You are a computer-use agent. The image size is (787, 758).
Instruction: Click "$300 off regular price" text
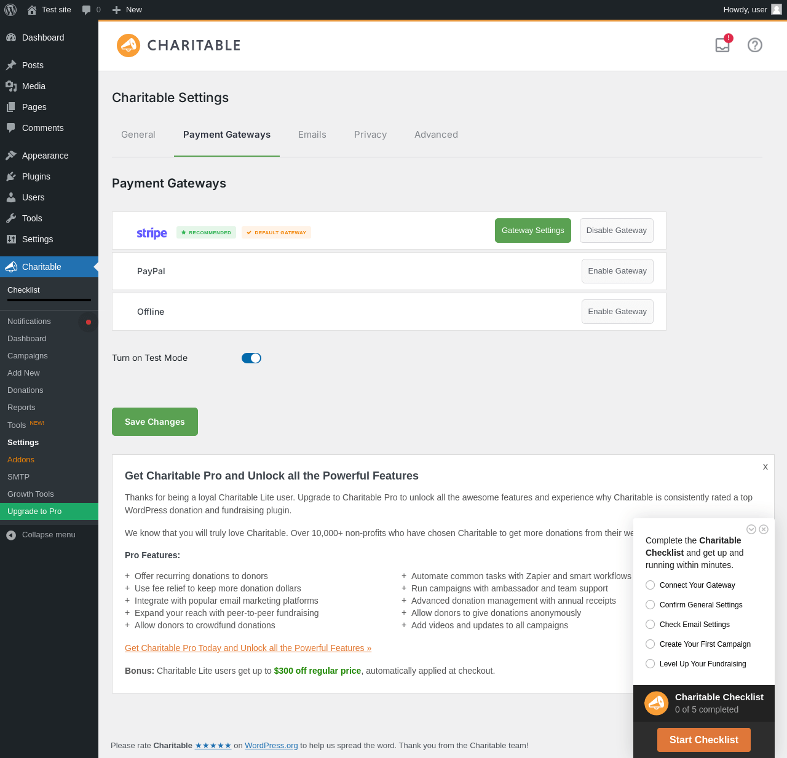pos(317,671)
